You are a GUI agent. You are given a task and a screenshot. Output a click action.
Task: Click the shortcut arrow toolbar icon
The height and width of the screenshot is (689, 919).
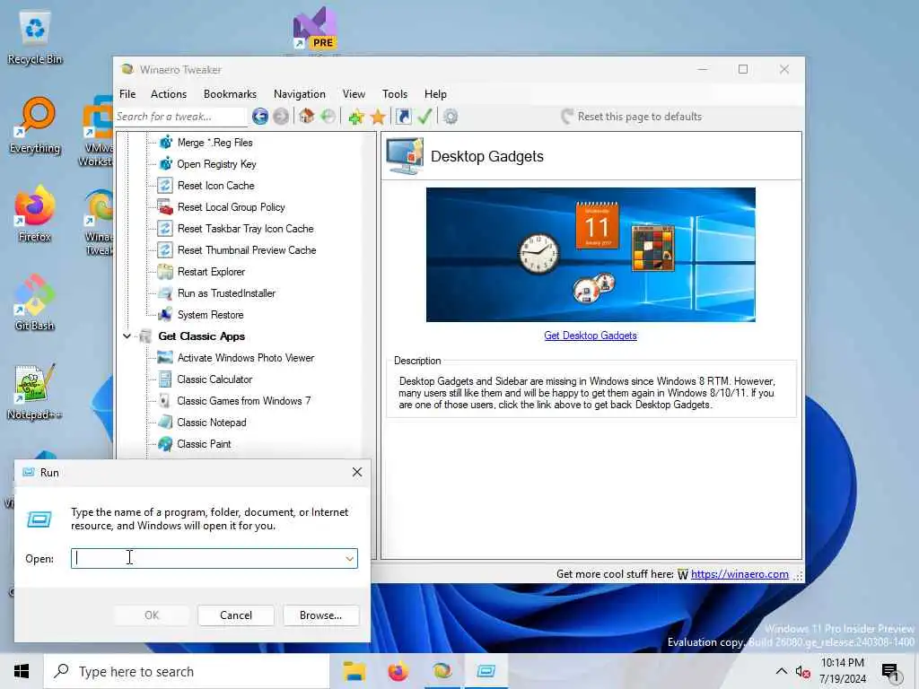point(403,117)
